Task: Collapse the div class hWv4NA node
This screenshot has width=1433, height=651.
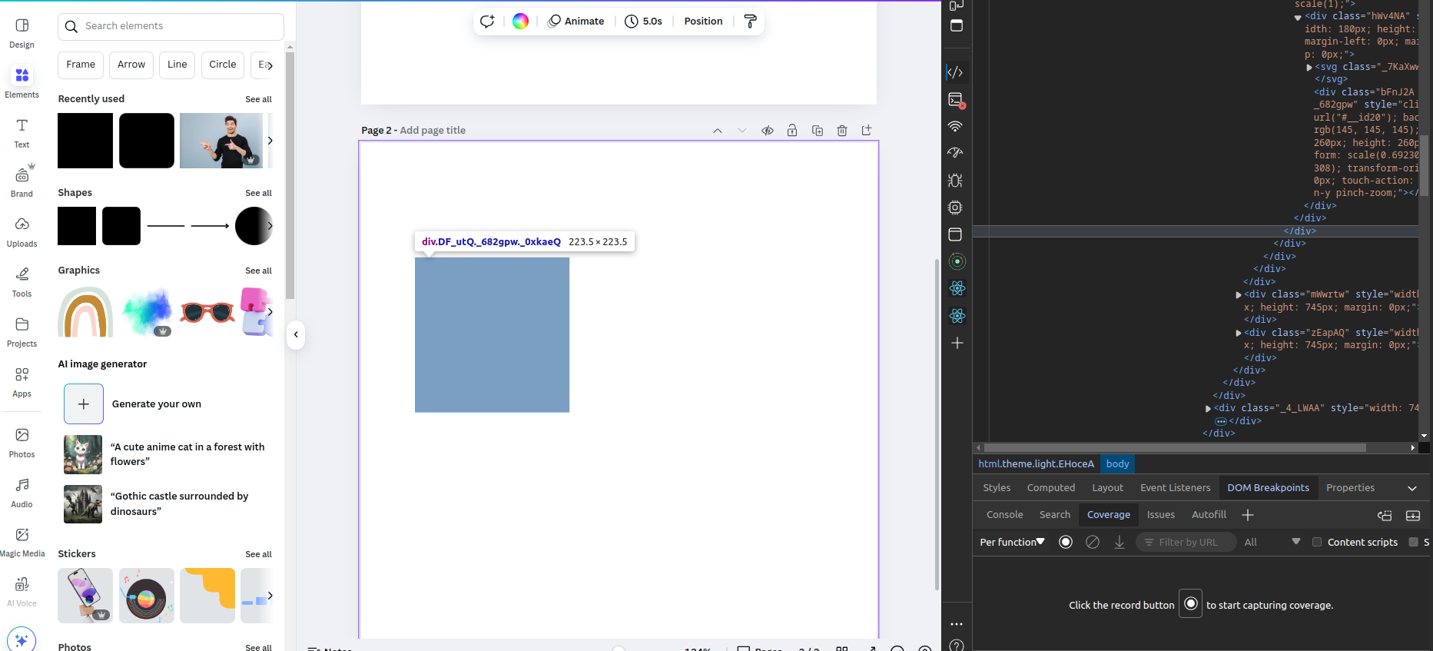Action: pos(1298,17)
